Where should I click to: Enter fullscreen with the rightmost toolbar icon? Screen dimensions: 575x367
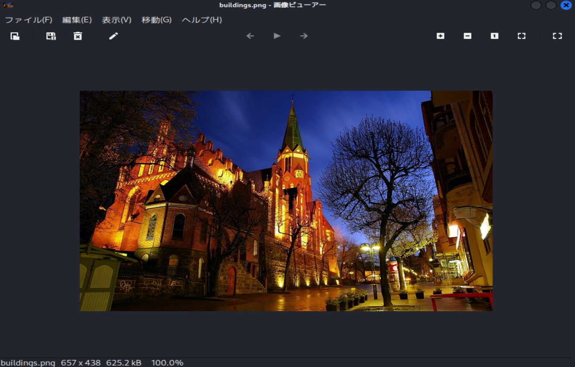(557, 36)
